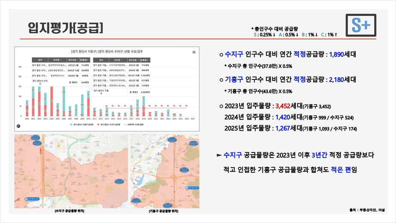Image resolution: width=396 pixels, height=223 pixels.
Task: Click the 기흥구 총 인구수(43.6만) note
Action: point(259,91)
